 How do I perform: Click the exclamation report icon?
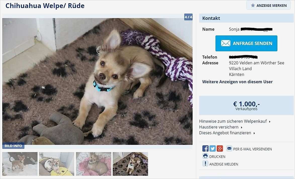(x=205, y=163)
